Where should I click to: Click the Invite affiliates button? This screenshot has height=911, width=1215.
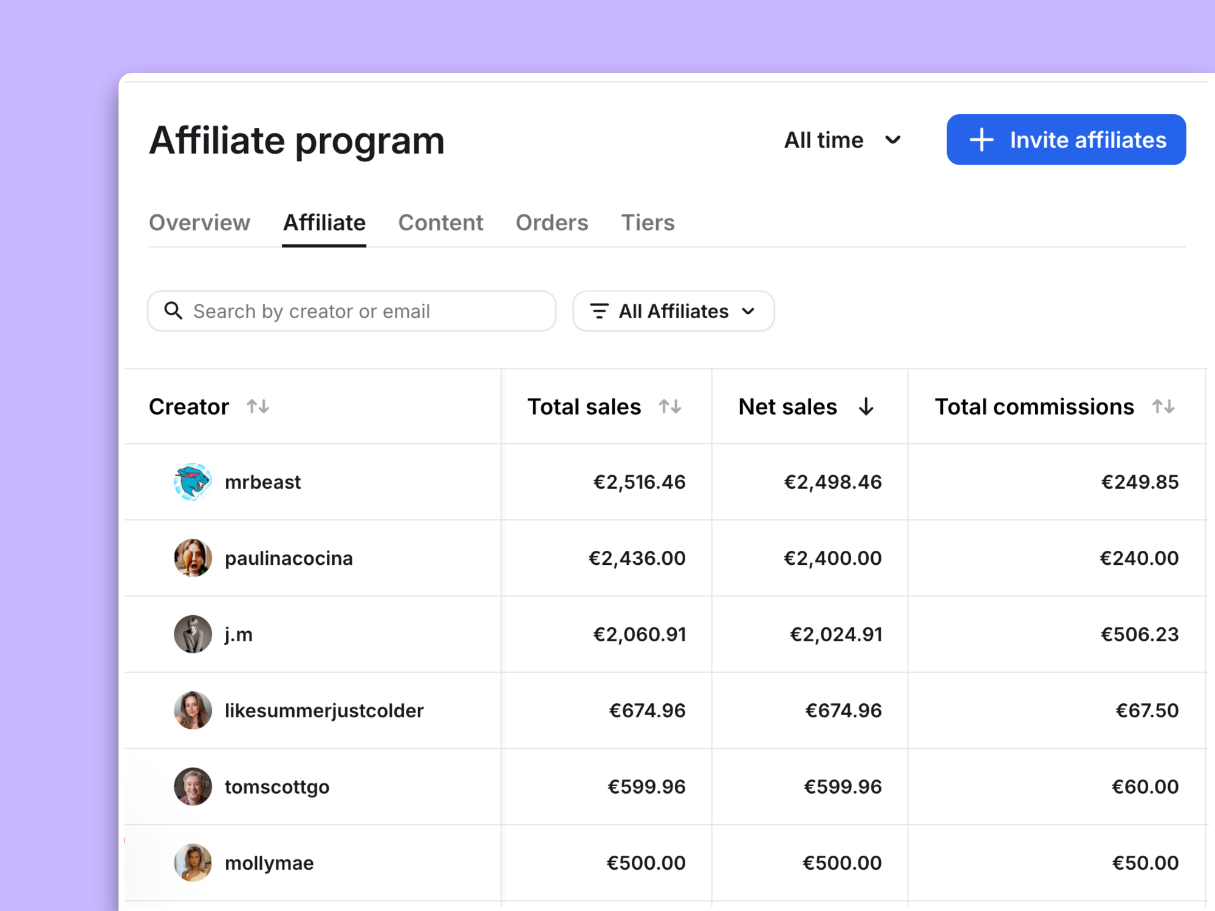click(x=1066, y=140)
